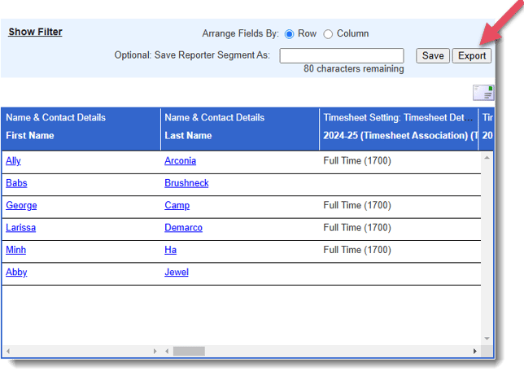This screenshot has width=524, height=376.
Task: Open the Arconia last name link
Action: 180,161
